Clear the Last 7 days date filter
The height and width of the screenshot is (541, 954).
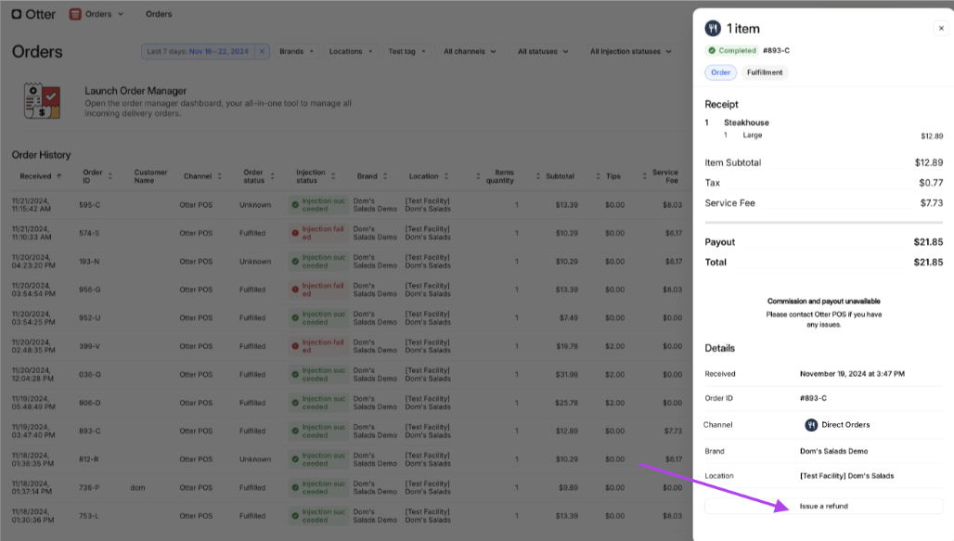(x=262, y=52)
